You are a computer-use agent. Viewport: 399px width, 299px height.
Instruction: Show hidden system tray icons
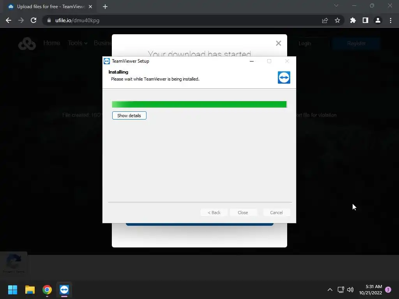(330, 290)
